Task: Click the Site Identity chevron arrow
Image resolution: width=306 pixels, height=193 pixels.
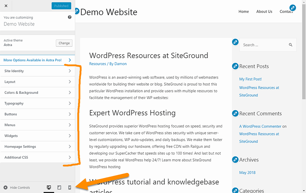Action: (70, 71)
